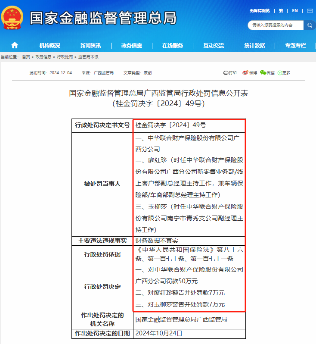Click table header 主要违法违规事实

click(102, 241)
